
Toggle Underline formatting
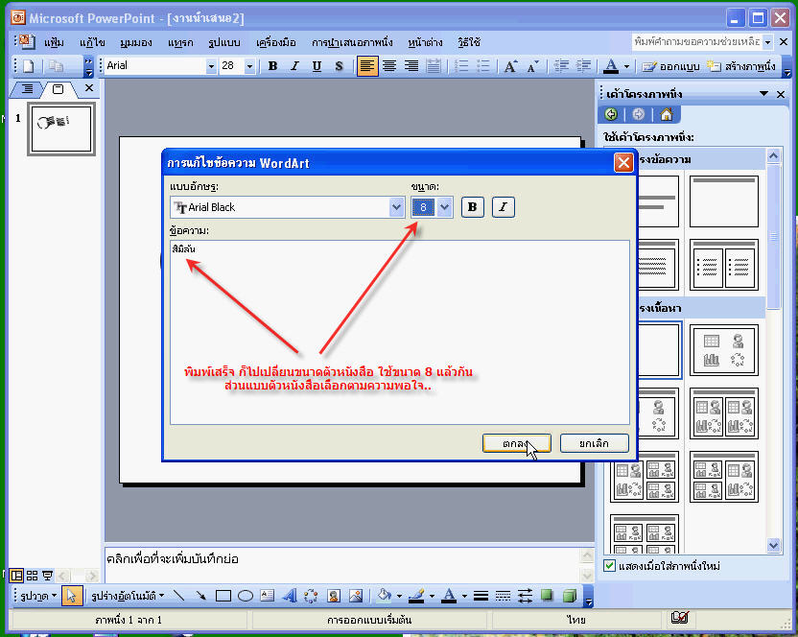click(x=317, y=66)
